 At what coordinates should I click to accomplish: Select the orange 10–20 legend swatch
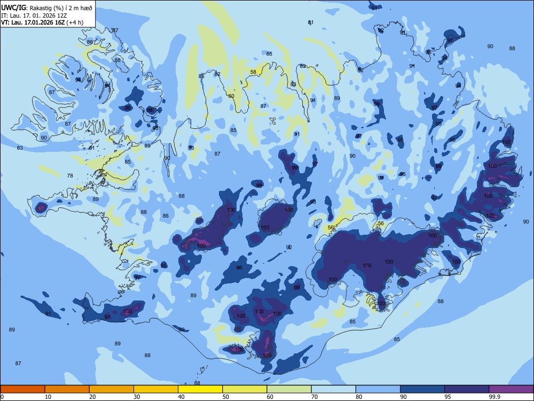coord(67,389)
